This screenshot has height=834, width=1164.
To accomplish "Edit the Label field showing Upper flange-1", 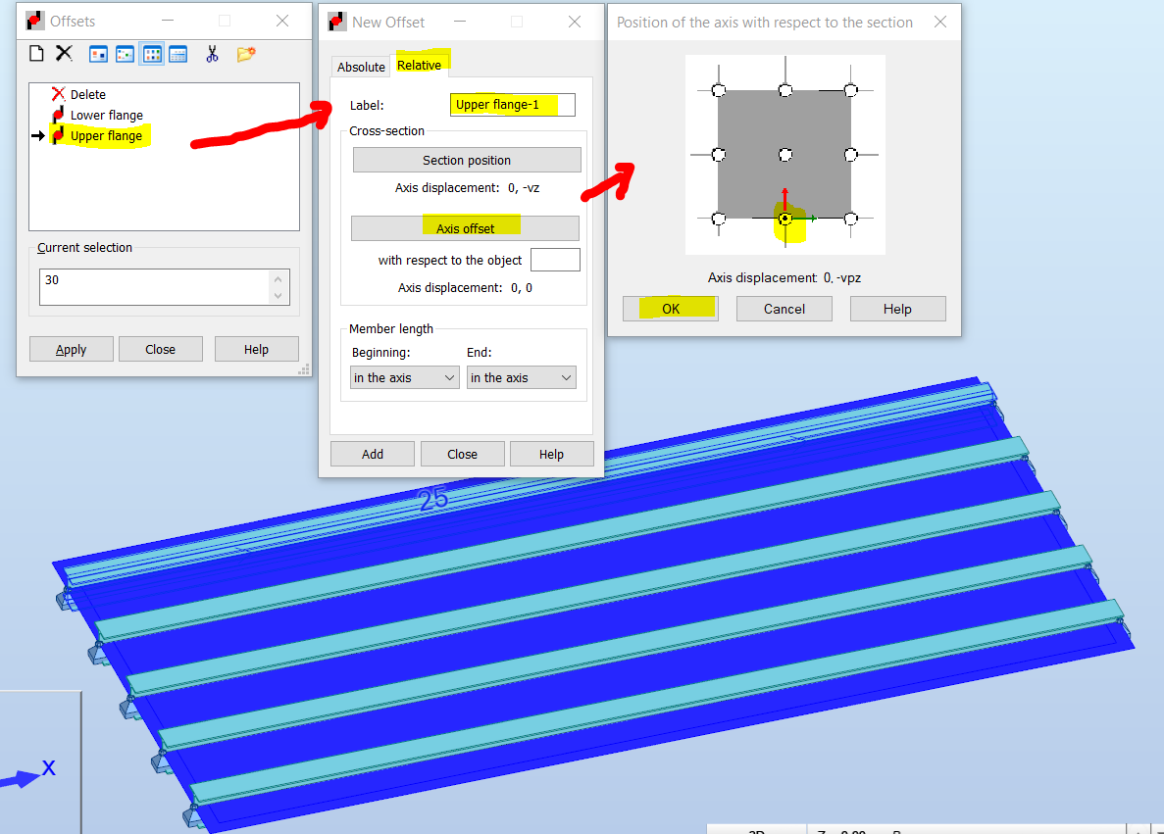I will pyautogui.click(x=511, y=104).
